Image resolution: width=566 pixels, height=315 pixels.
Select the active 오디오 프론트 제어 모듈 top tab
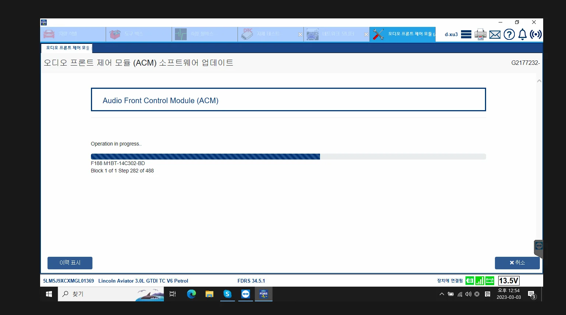tap(403, 34)
